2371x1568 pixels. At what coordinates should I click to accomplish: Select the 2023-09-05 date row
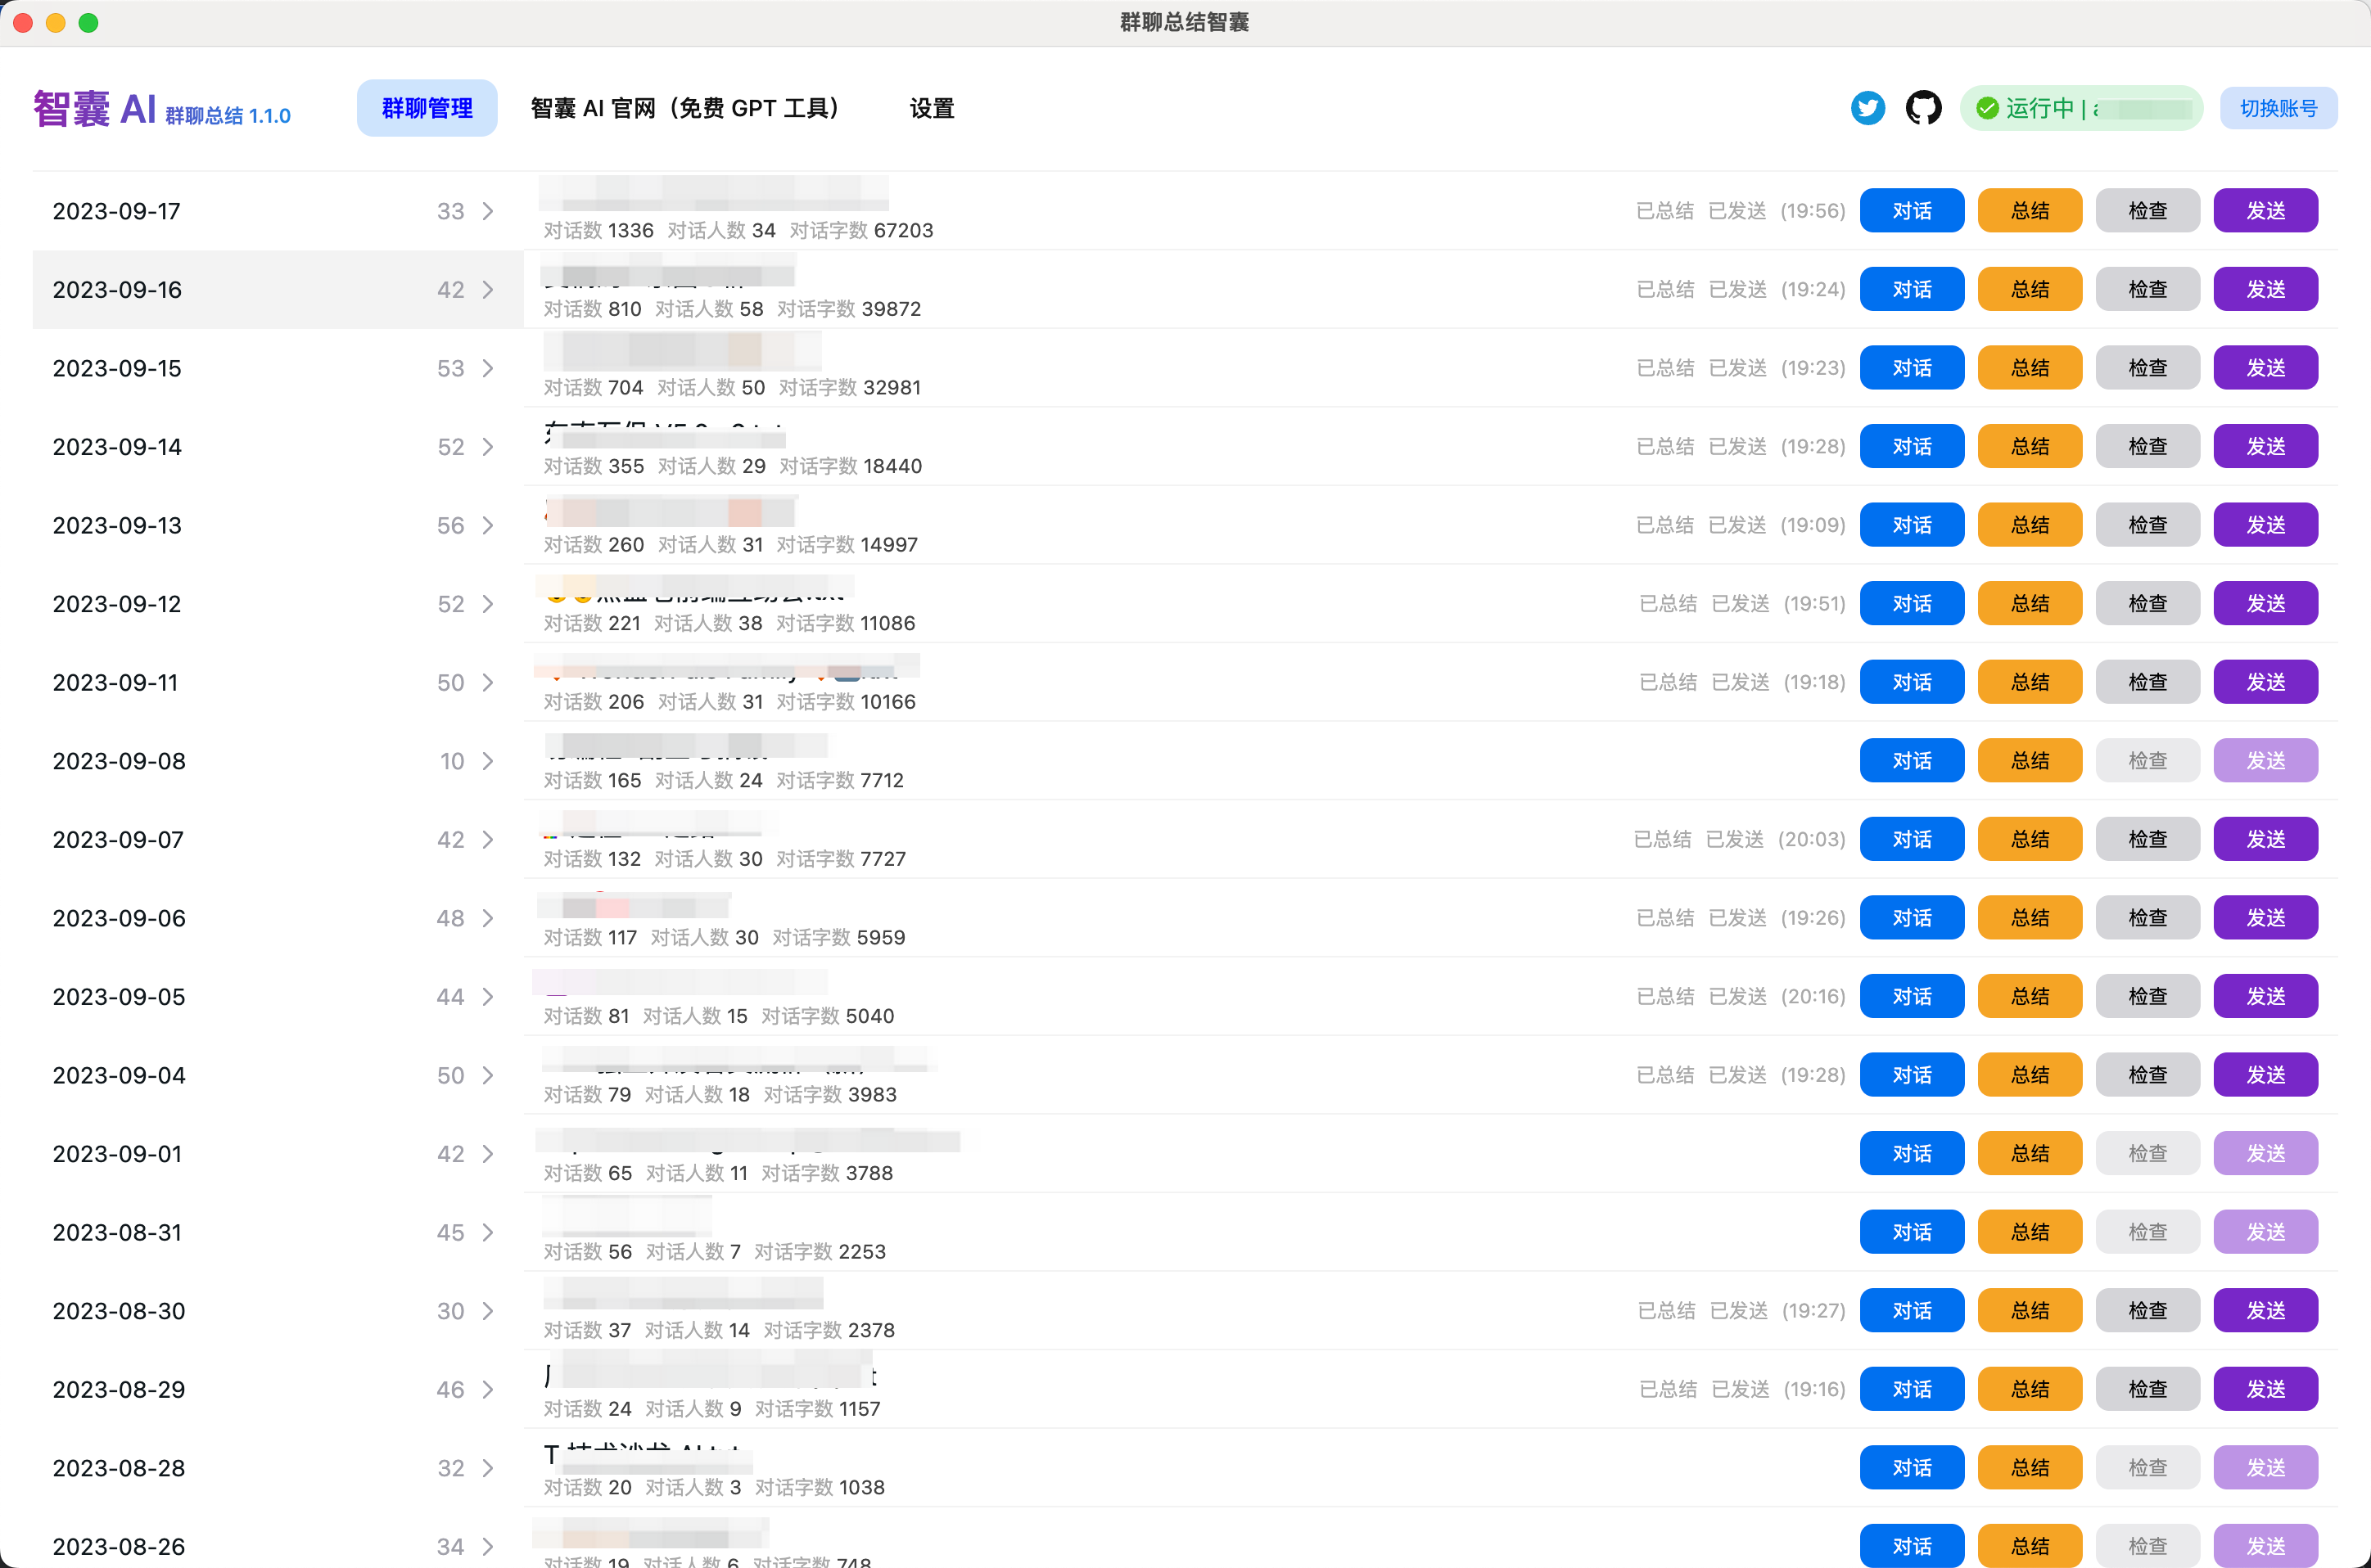click(278, 997)
